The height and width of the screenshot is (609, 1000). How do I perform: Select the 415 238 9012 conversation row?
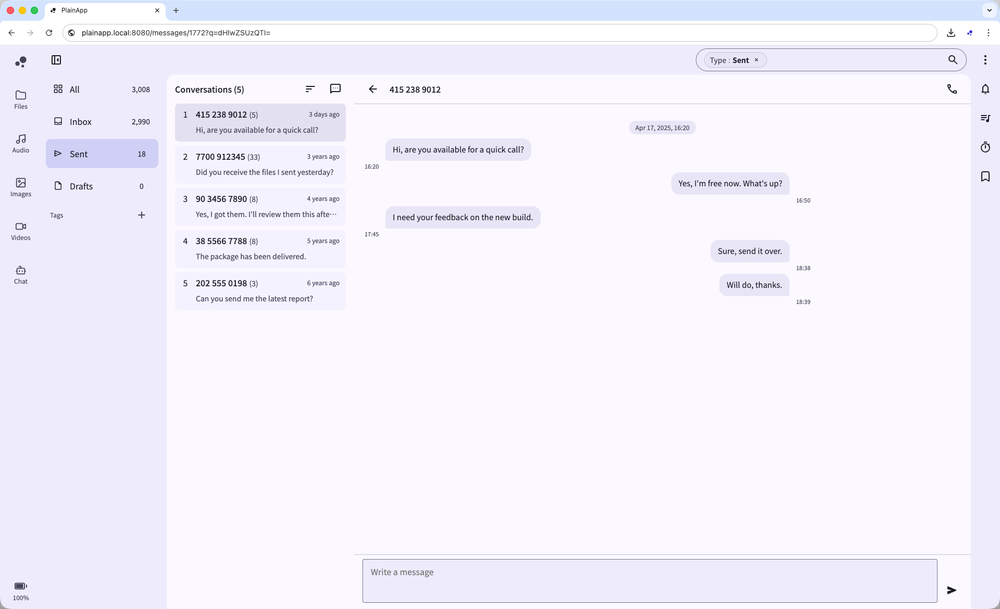pos(260,122)
